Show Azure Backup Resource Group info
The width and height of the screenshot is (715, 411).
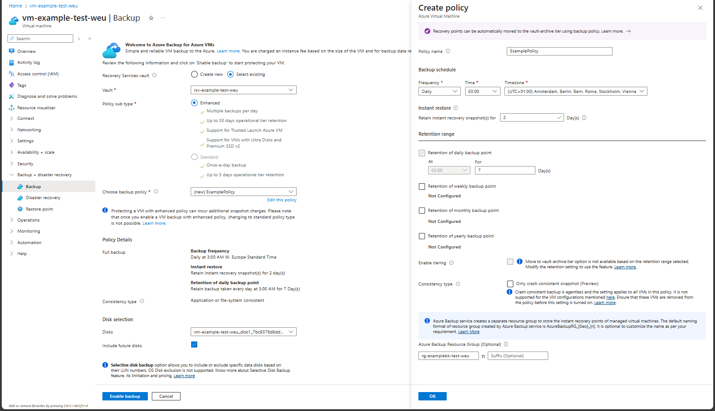point(506,344)
